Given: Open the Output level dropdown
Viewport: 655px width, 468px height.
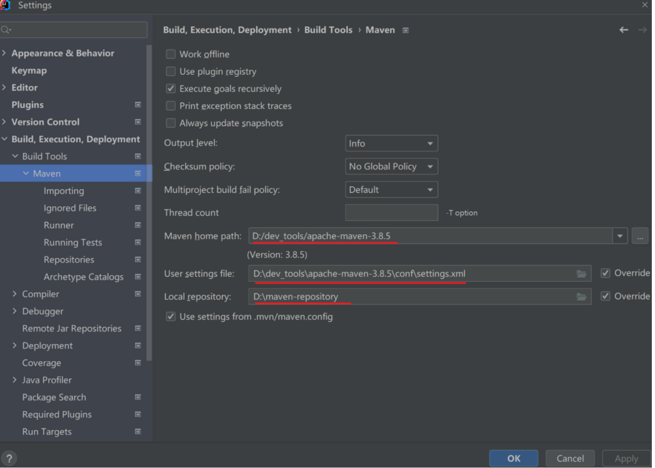Looking at the screenshot, I should 391,143.
